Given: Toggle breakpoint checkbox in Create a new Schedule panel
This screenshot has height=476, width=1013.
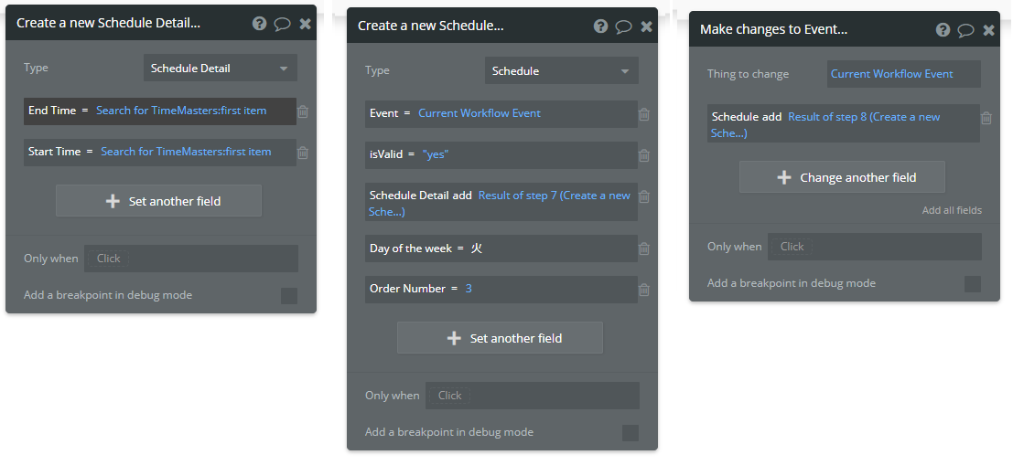Looking at the screenshot, I should (630, 432).
